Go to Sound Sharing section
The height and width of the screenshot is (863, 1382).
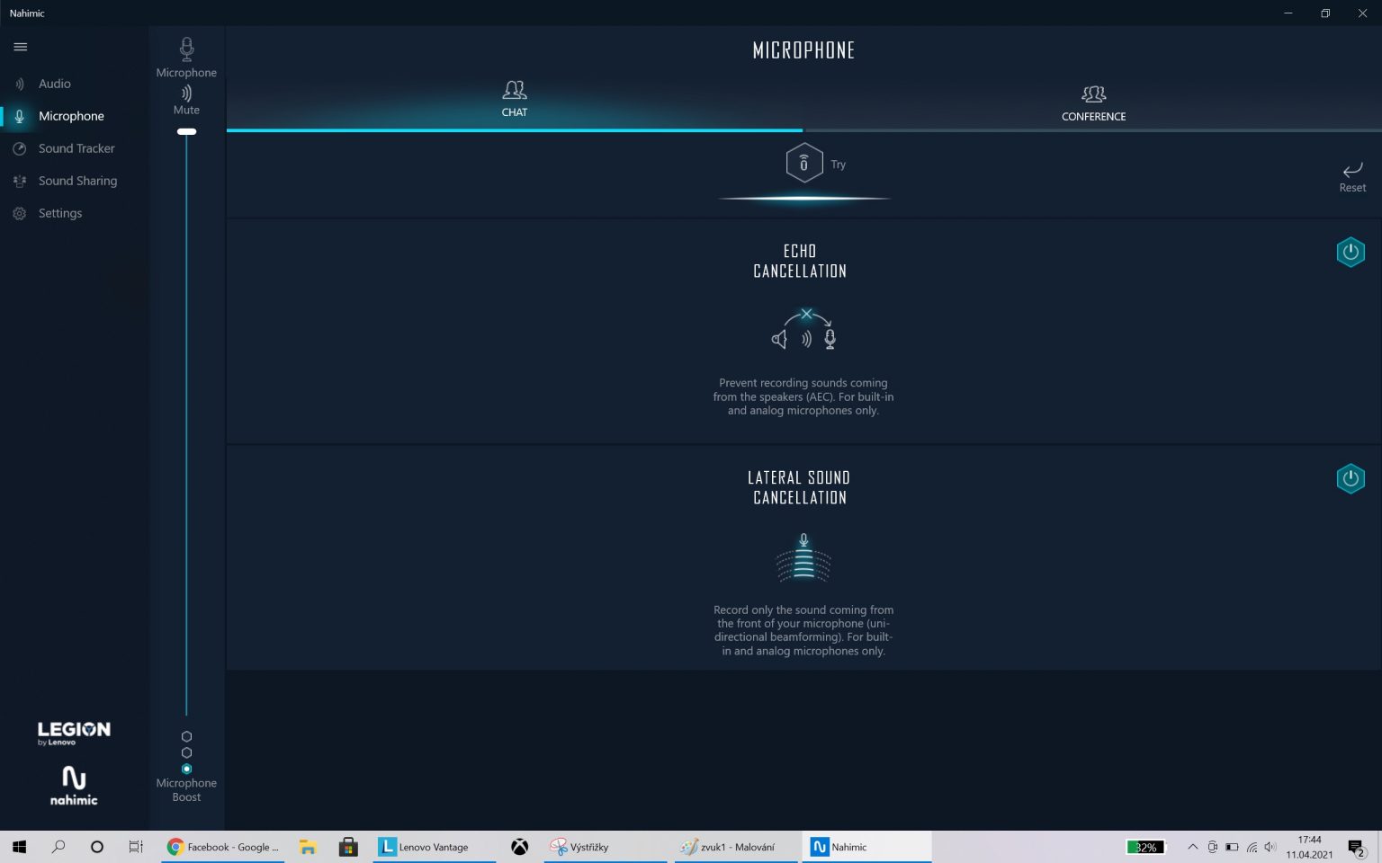[x=77, y=181]
